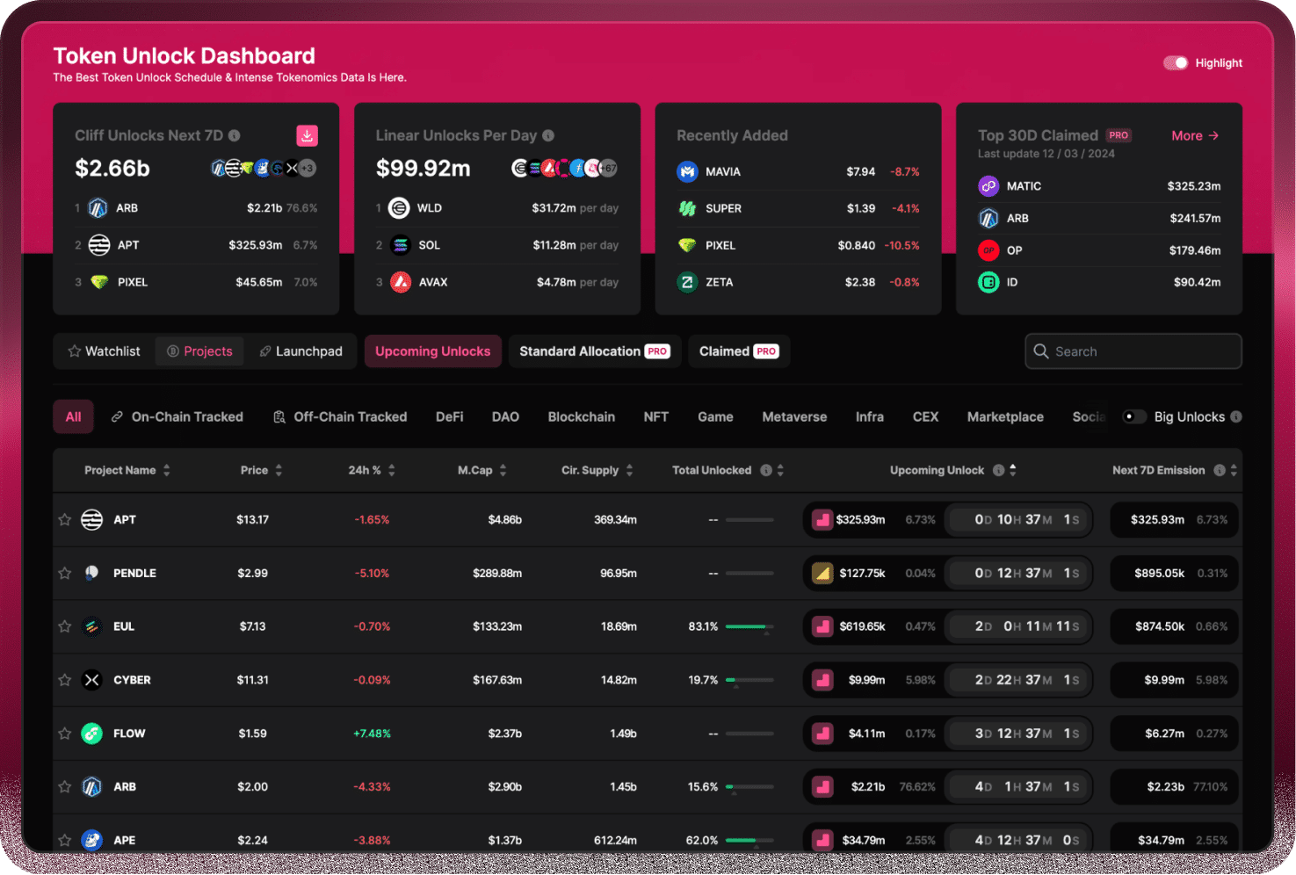Click the SOL logo in Linear Unlocks card
This screenshot has width=1296, height=875.
point(400,245)
